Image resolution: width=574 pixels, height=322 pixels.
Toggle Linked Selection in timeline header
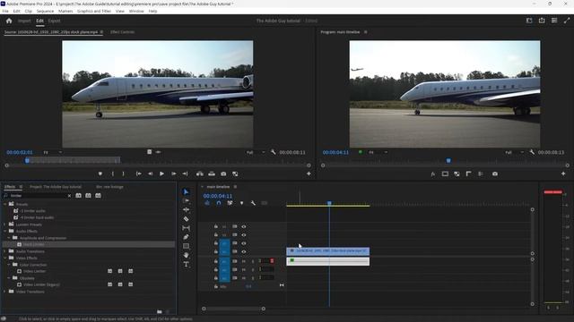pos(230,203)
